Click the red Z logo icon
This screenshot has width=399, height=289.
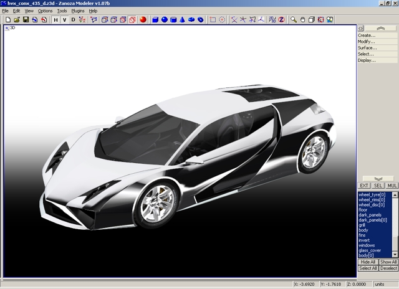coord(281,20)
